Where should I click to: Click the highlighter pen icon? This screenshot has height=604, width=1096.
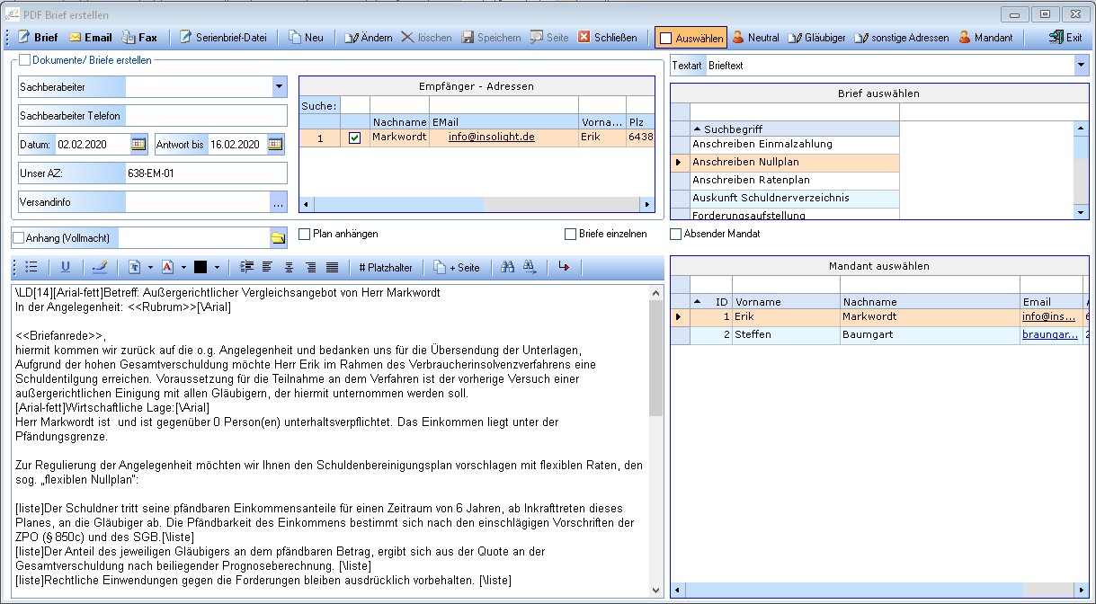click(99, 267)
